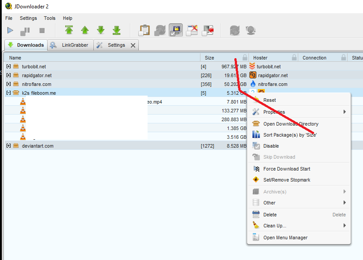Select Sort Package(s) by 'Size'
Screen dimensions: 363x260
[x=299, y=135]
